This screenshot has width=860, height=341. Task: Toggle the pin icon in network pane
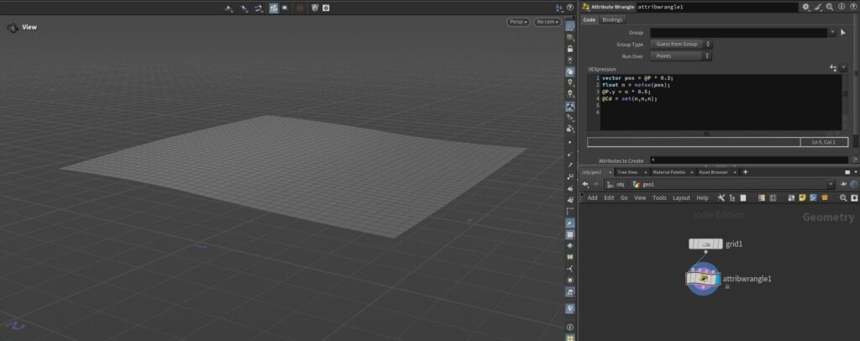[x=845, y=184]
